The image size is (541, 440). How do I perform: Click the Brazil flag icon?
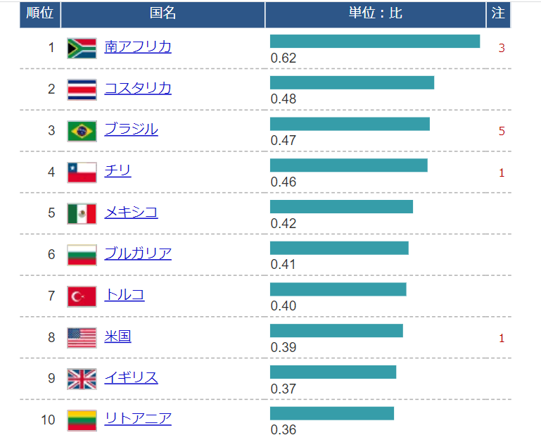[x=82, y=131]
